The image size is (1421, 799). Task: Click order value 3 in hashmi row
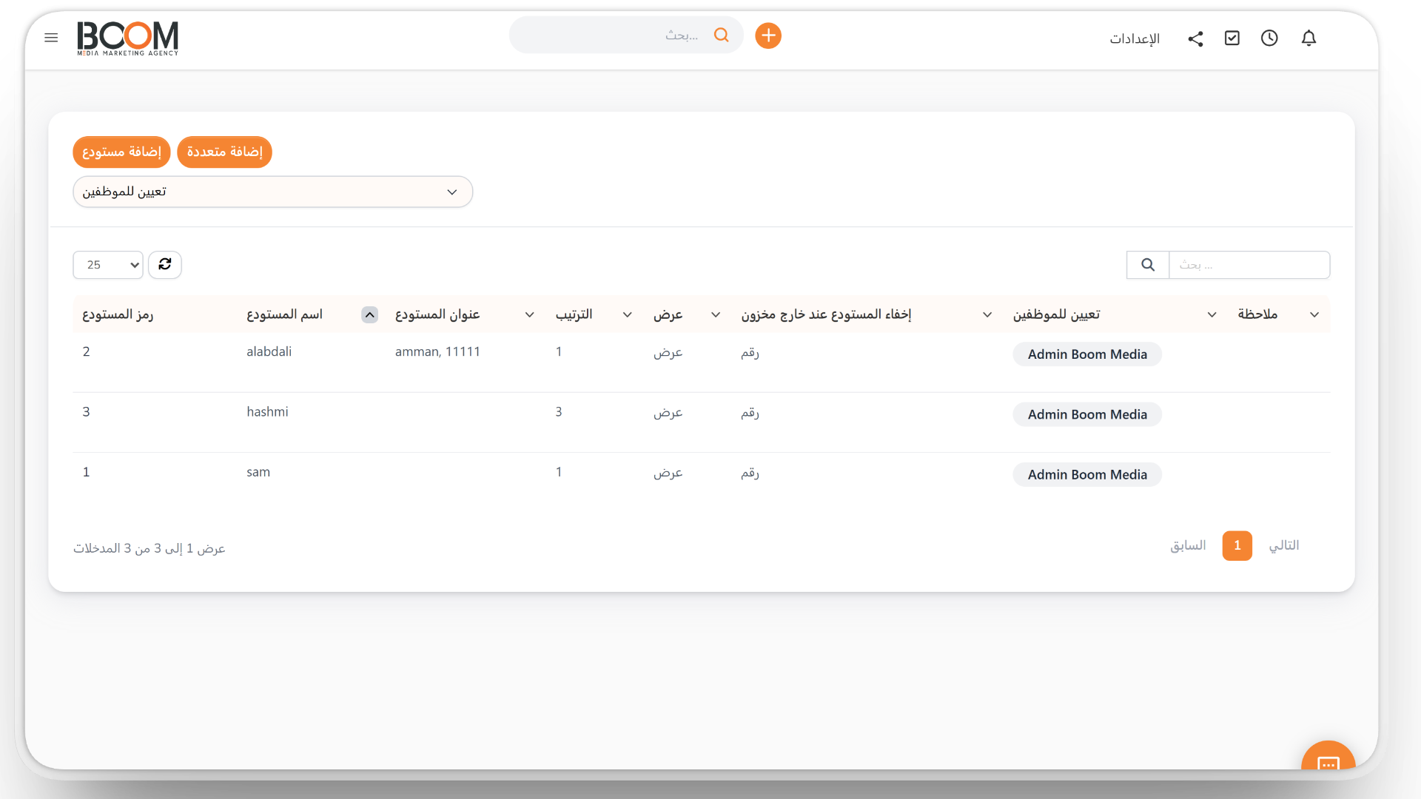click(x=559, y=411)
